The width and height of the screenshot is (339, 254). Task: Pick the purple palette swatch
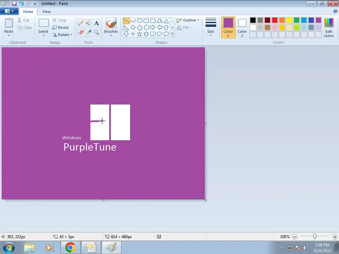tap(318, 20)
